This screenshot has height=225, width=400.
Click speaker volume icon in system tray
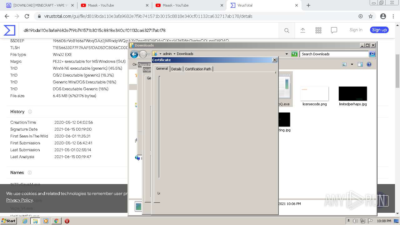click(x=355, y=221)
